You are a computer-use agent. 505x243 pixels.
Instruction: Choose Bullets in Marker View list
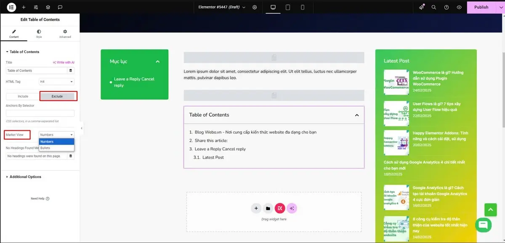coord(57,148)
